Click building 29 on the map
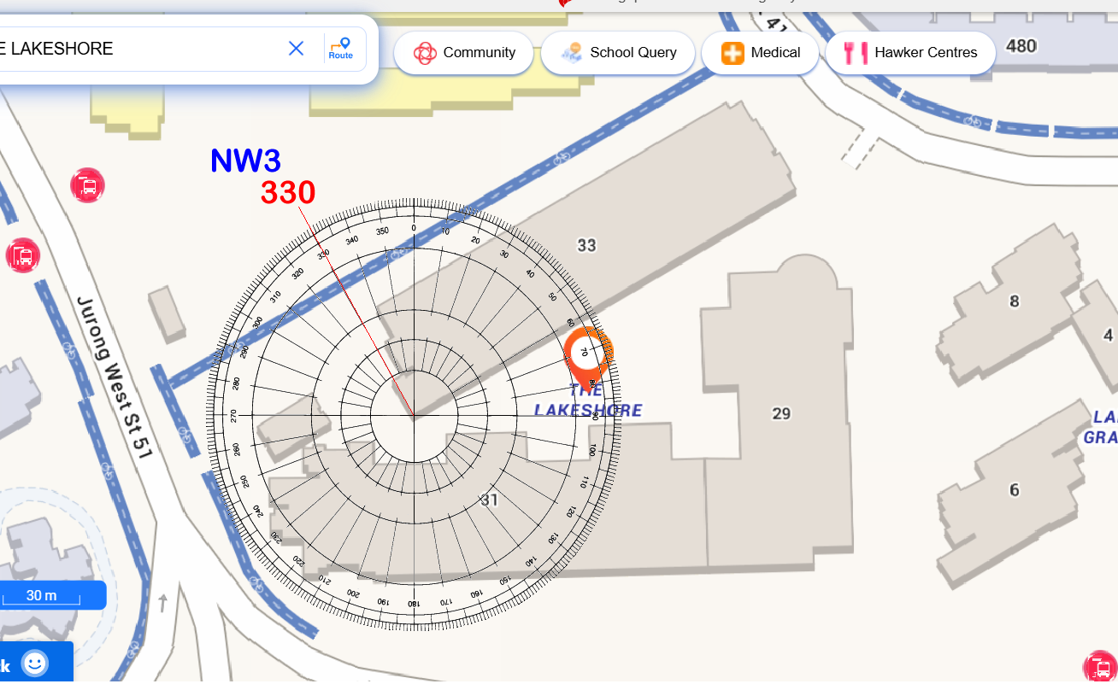The width and height of the screenshot is (1118, 684). point(781,414)
